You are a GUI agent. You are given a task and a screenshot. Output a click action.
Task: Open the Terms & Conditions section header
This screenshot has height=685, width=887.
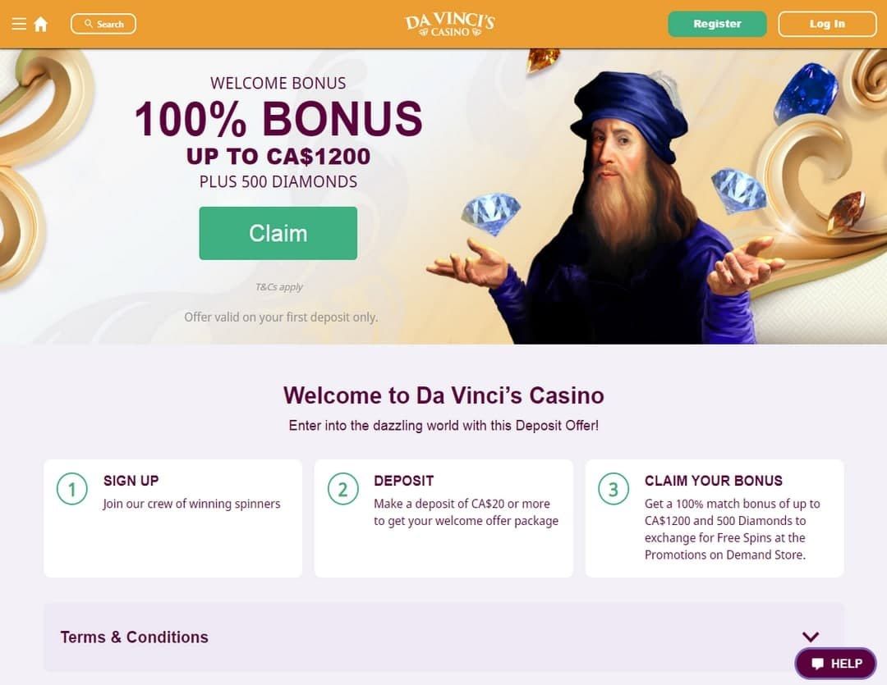(x=443, y=637)
